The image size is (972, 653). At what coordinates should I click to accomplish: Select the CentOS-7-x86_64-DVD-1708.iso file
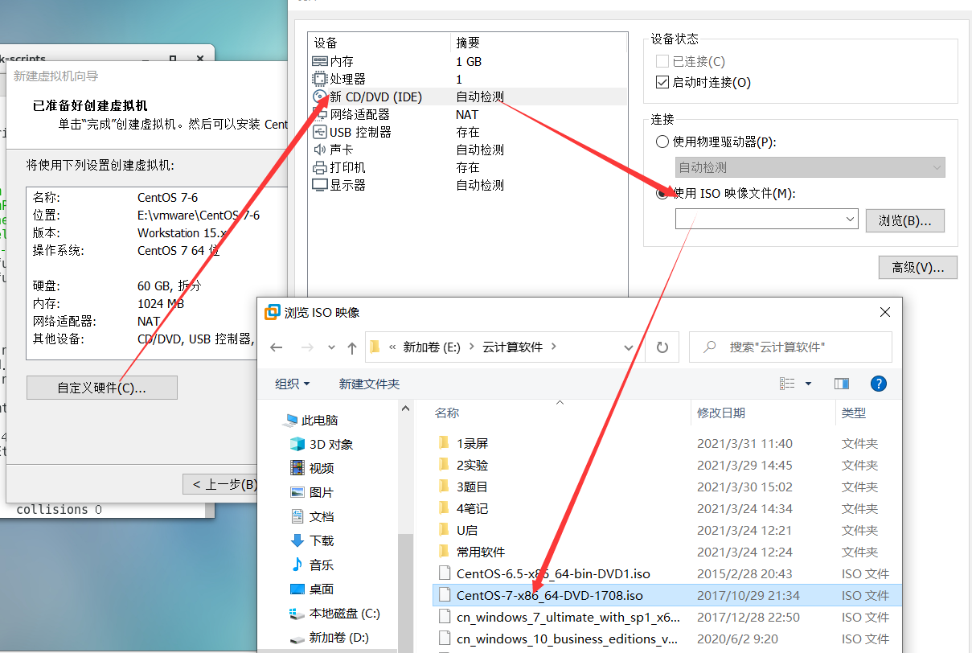point(550,595)
